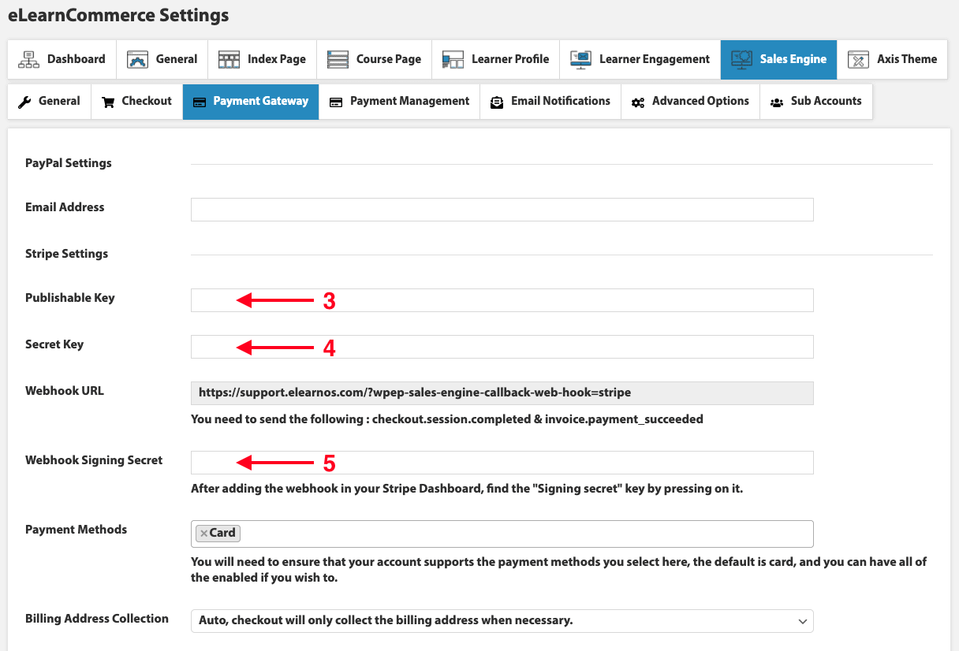Click the wrench icon in sub-tabs
Screen dimensions: 959x651
point(24,102)
